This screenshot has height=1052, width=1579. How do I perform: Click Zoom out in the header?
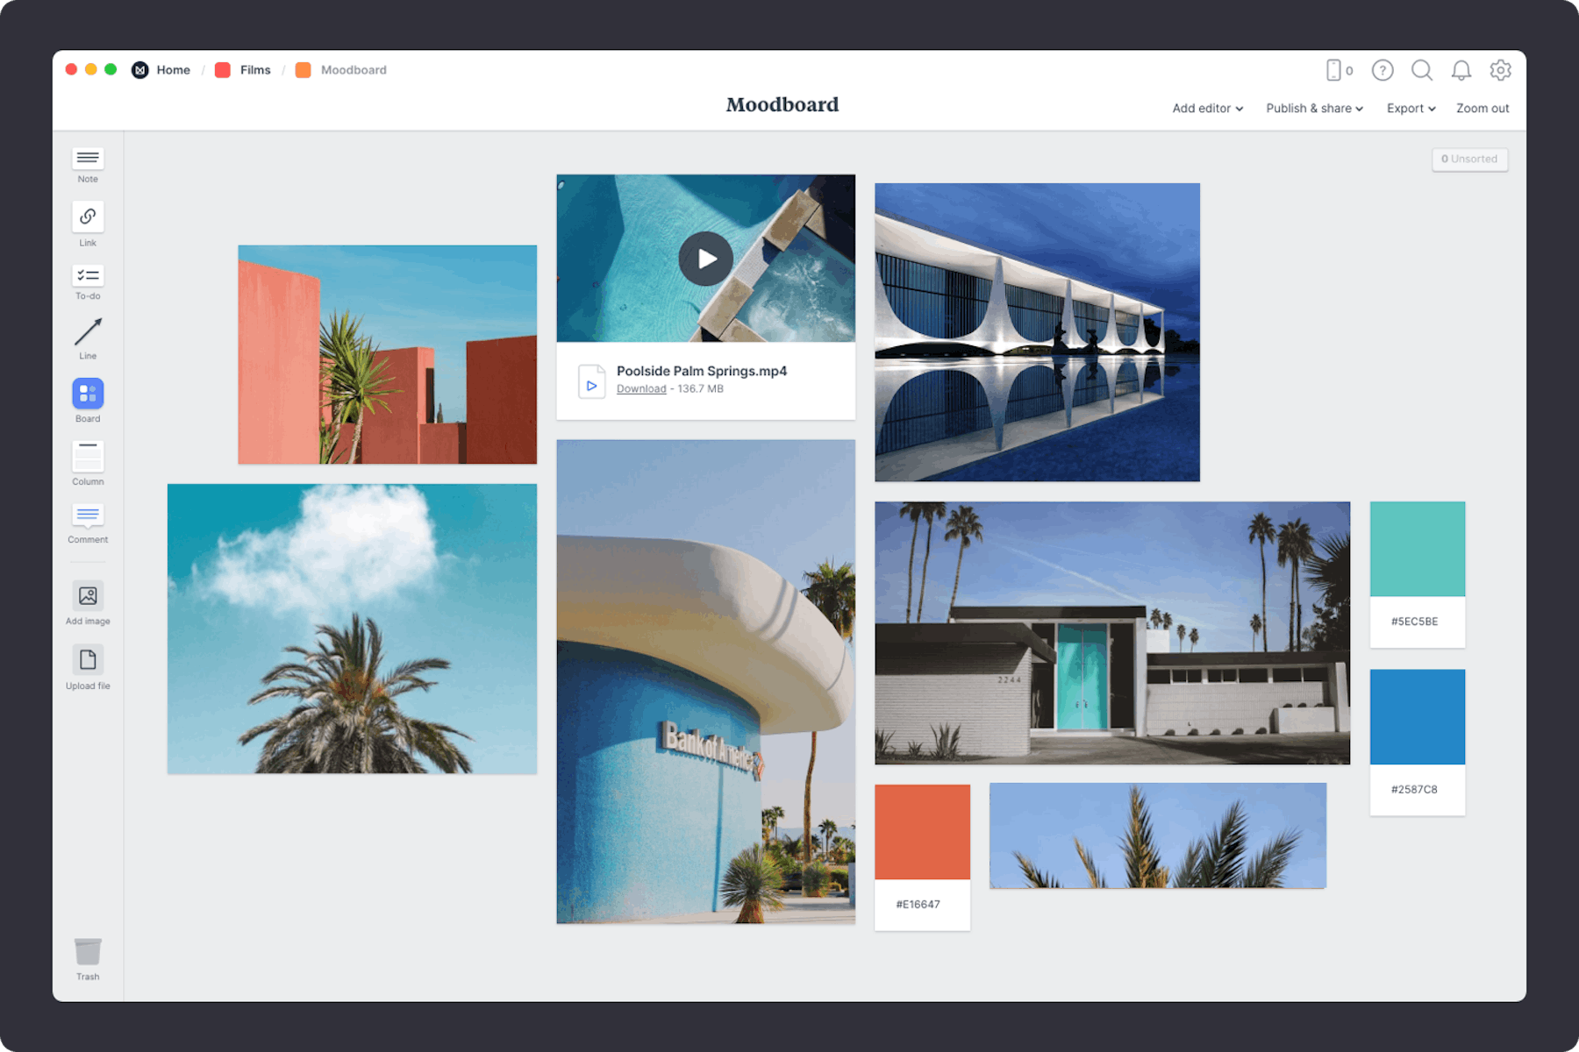point(1482,108)
